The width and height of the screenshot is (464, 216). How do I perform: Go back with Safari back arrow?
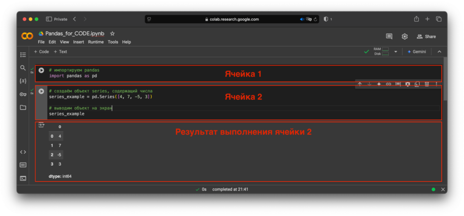(74, 19)
